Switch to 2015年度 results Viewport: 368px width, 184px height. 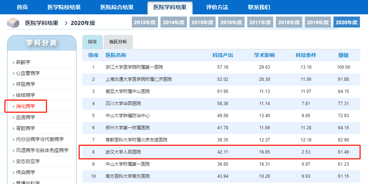pos(202,22)
